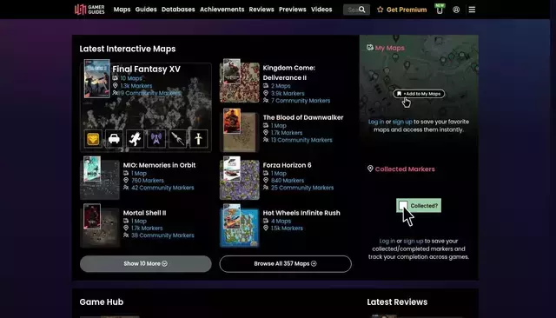This screenshot has width=556, height=318.
Task: Click '760 Markers' text
Action: point(148,181)
